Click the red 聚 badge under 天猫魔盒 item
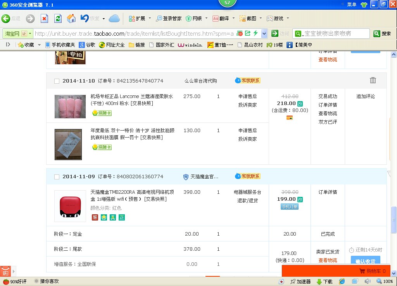Screen dimensions: 397x286 (x=95, y=217)
